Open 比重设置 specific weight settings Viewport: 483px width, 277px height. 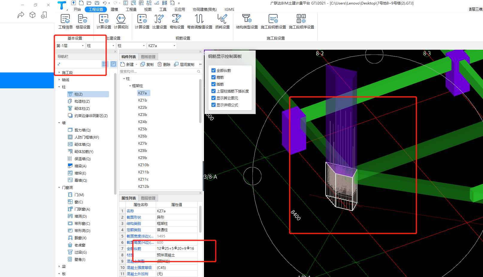(159, 21)
